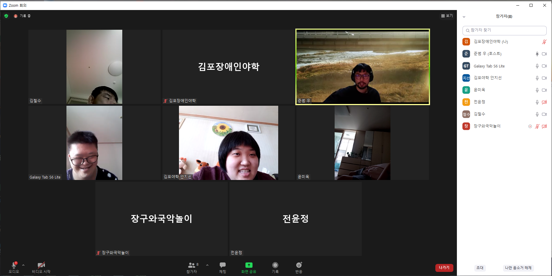The width and height of the screenshot is (552, 276).
Task: Click the green 윤 avatar for 윤미옥
Action: (466, 90)
